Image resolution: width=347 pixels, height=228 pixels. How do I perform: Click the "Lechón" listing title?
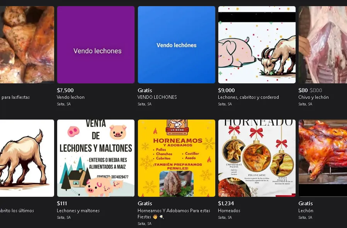(x=306, y=211)
